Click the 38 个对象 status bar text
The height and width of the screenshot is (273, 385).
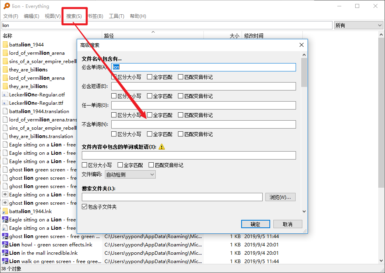click(11, 269)
